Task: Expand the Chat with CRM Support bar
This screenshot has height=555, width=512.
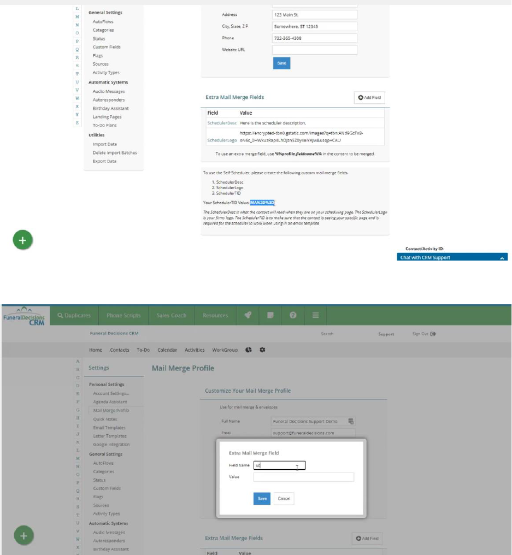Action: coord(453,257)
